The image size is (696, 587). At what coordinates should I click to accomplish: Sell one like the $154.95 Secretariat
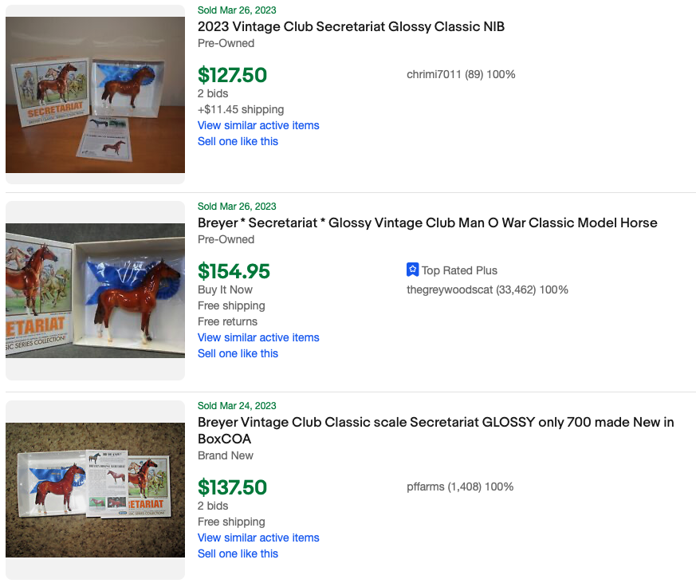pyautogui.click(x=238, y=353)
